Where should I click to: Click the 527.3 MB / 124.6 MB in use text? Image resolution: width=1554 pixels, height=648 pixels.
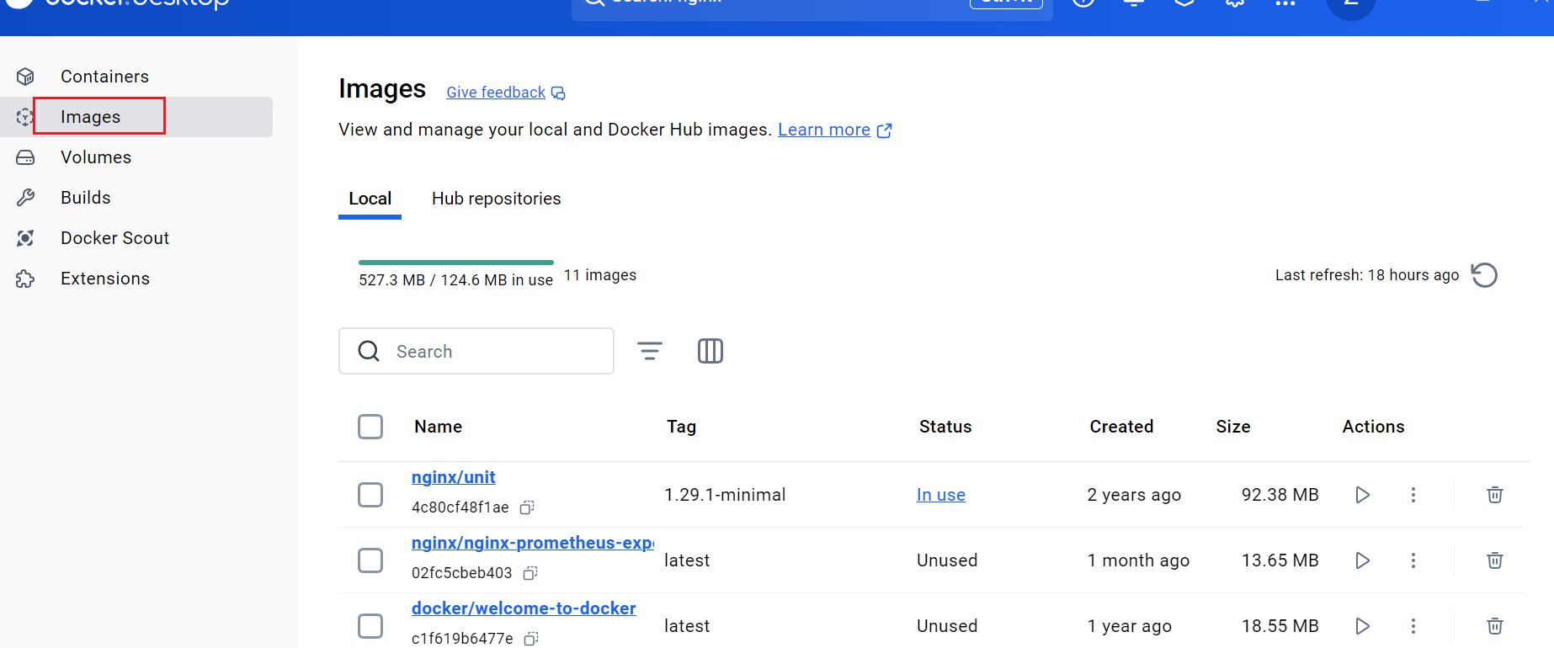456,280
